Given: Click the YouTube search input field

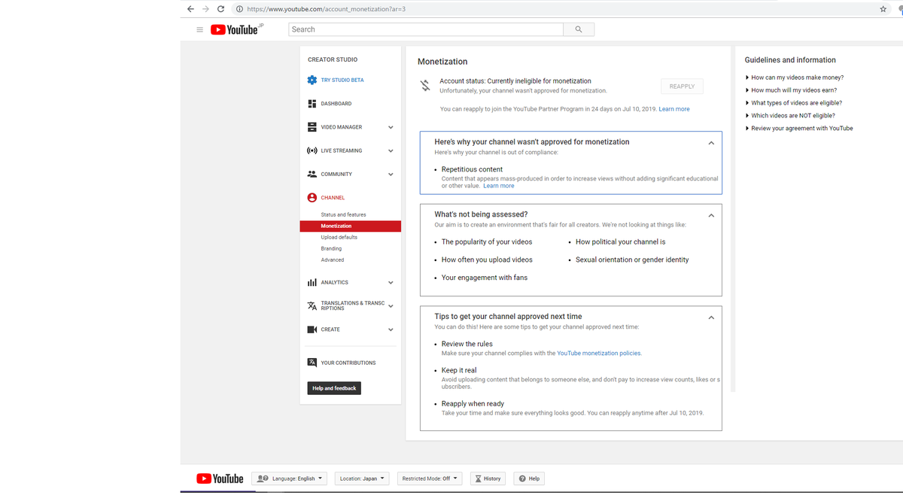Looking at the screenshot, I should click(x=426, y=29).
